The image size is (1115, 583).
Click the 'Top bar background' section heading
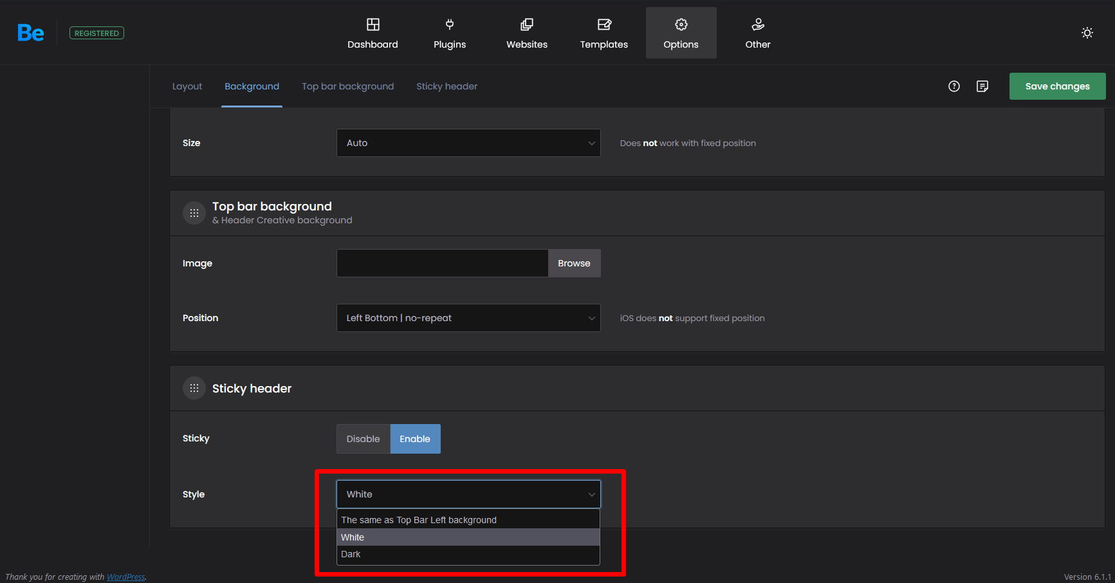(x=272, y=207)
